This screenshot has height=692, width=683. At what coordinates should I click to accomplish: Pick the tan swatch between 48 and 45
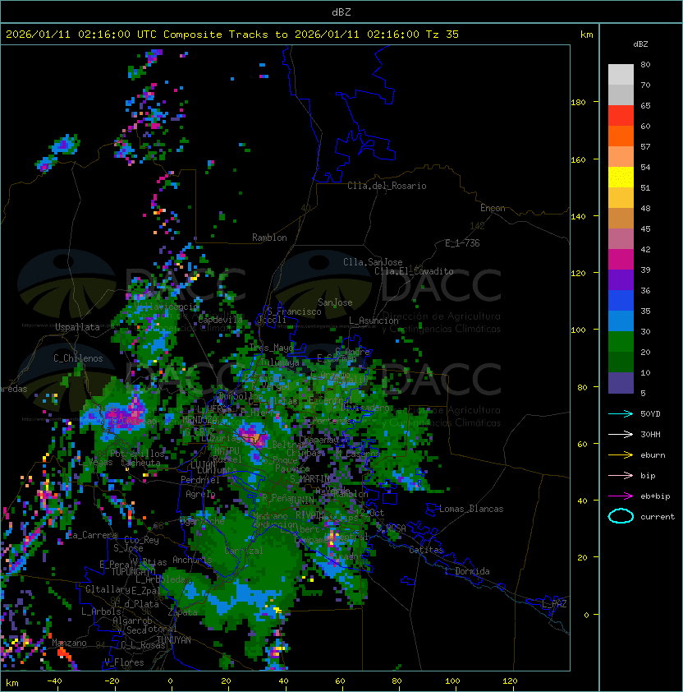[x=621, y=219]
